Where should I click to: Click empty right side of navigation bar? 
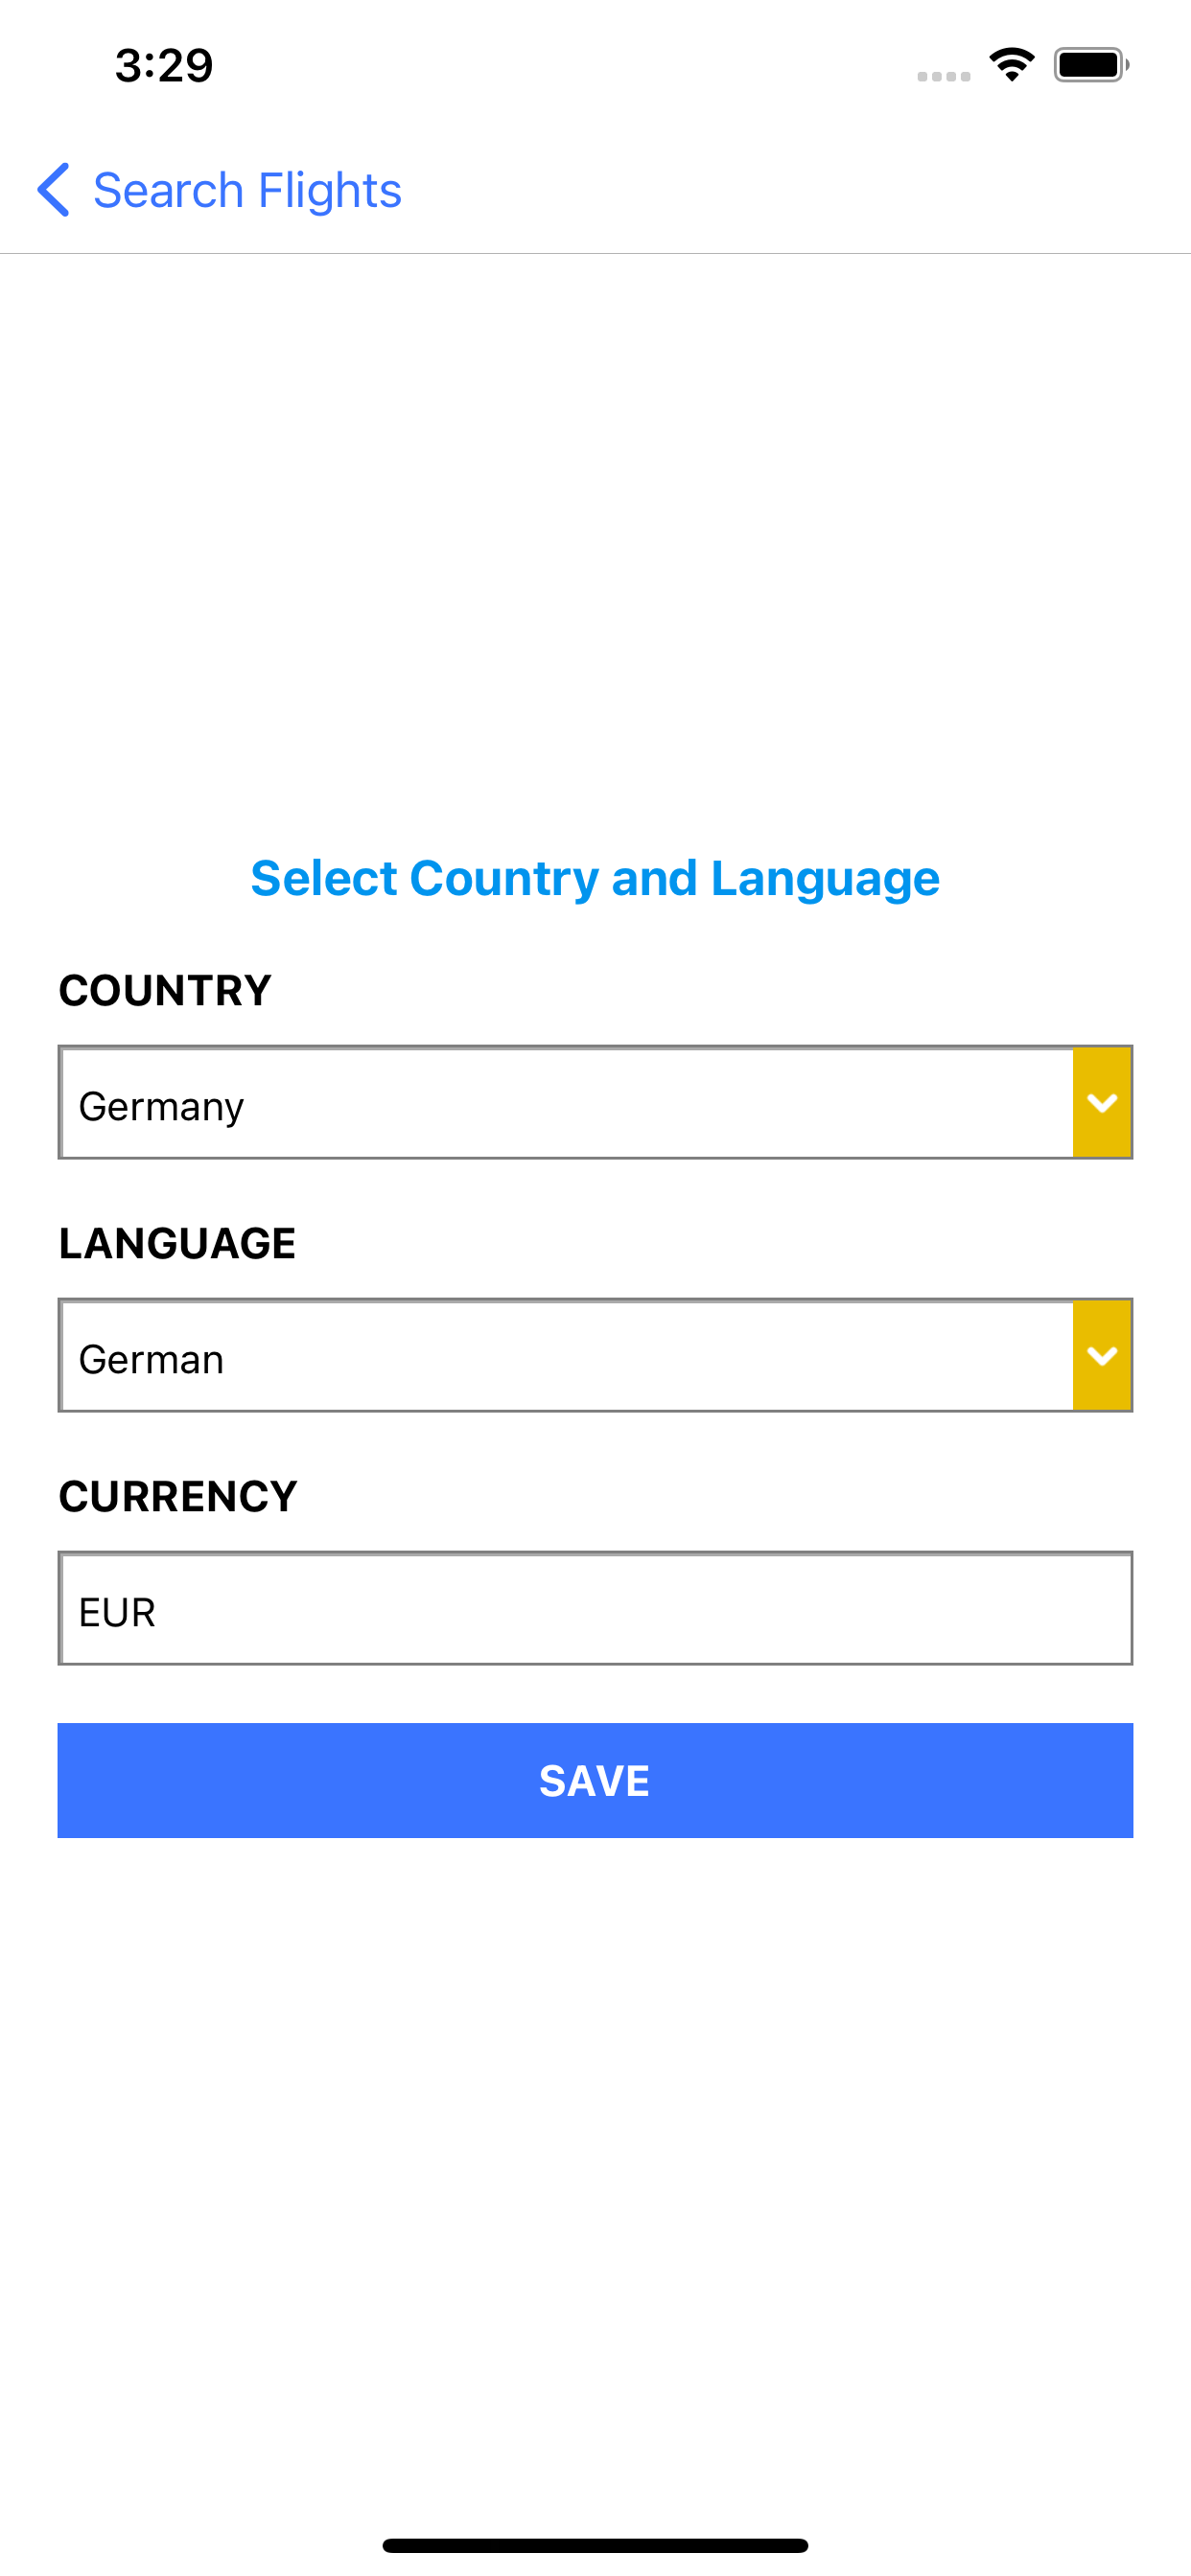(x=801, y=190)
